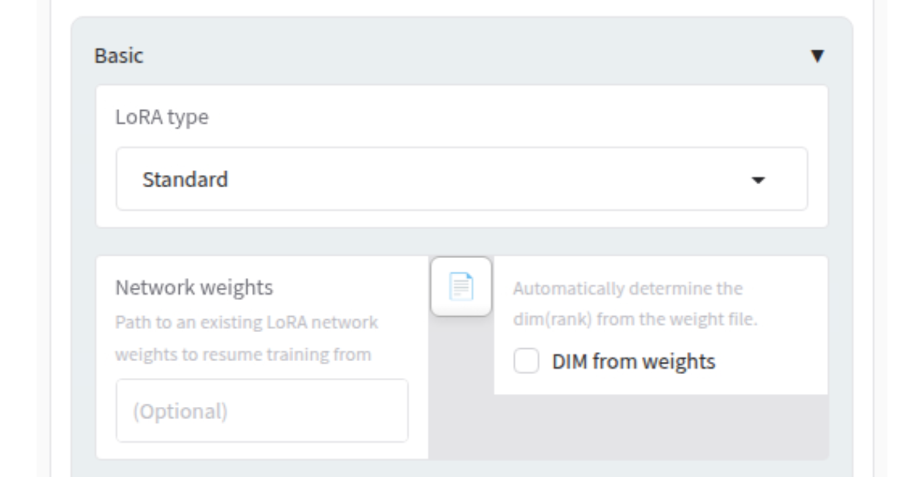Click the "dim(rank) from the weight file" text
This screenshot has height=477, width=915.
[x=635, y=319]
